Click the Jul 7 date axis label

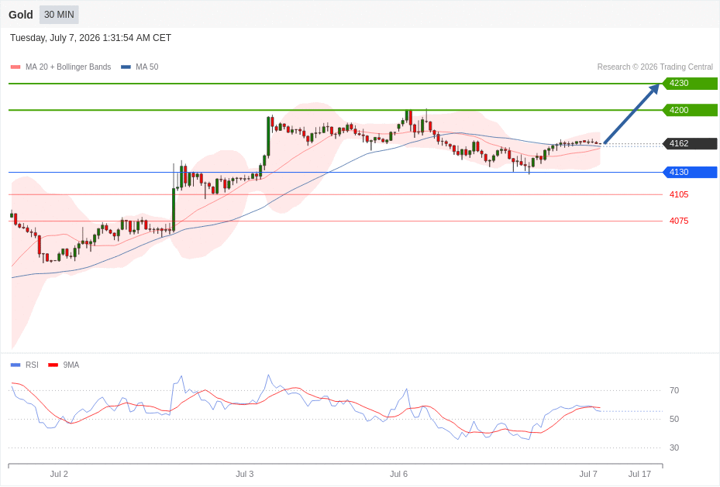(x=588, y=474)
